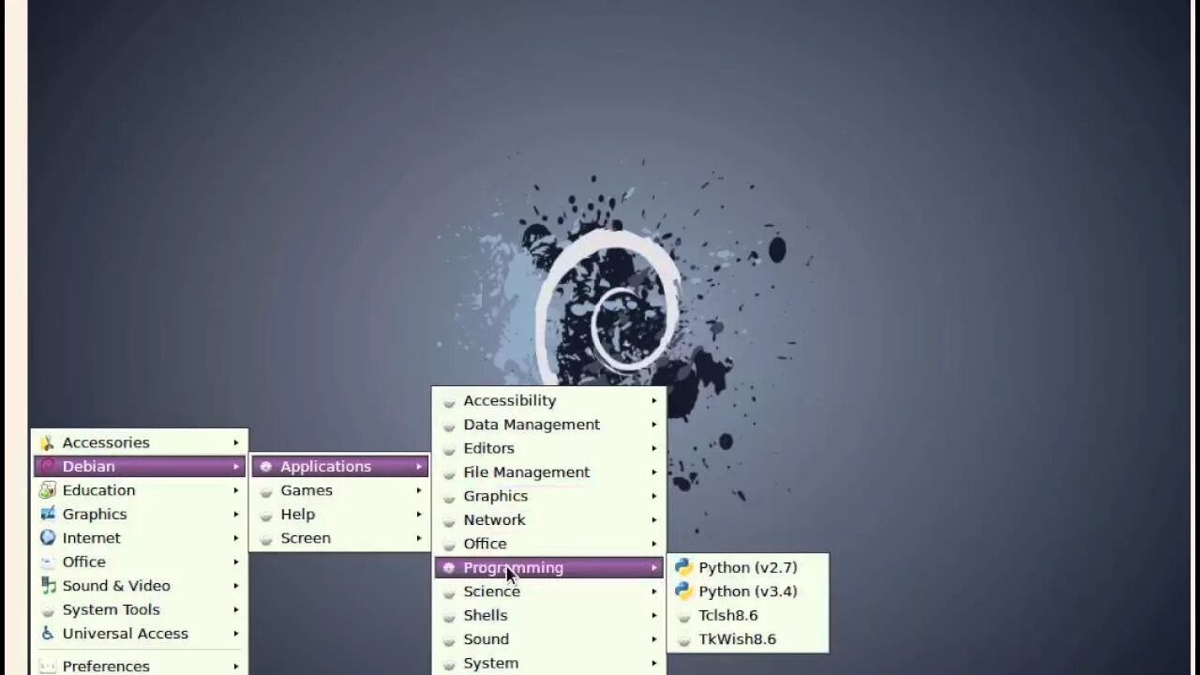The image size is (1200, 675).
Task: Open the Sound category entry
Action: pos(549,639)
